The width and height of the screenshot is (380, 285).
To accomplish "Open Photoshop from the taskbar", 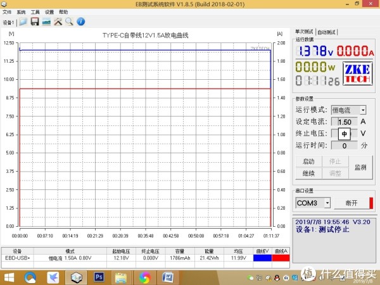I will pos(99,277).
